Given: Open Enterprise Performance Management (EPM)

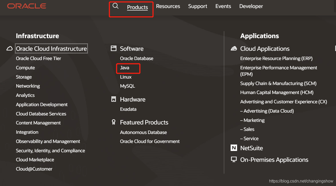Looking at the screenshot, I should pos(279,71).
